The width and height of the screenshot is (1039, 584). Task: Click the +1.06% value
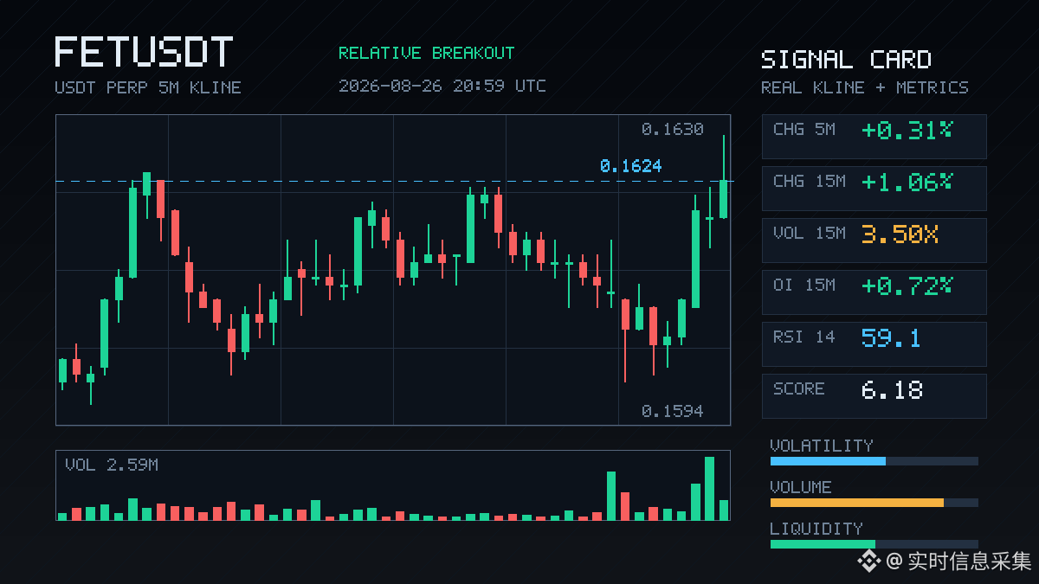click(907, 183)
